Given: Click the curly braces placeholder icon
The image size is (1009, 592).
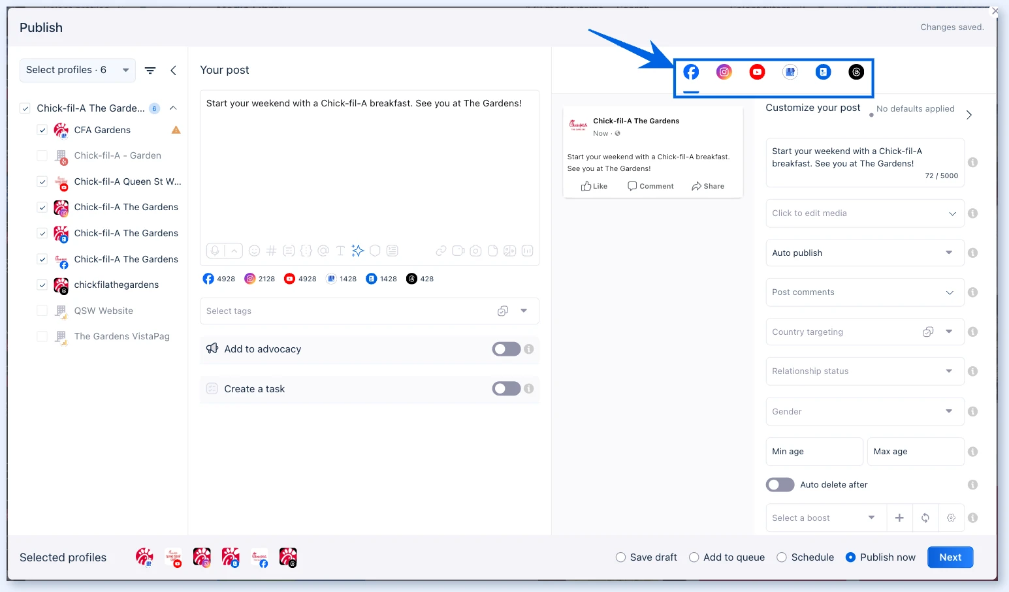Looking at the screenshot, I should 306,251.
